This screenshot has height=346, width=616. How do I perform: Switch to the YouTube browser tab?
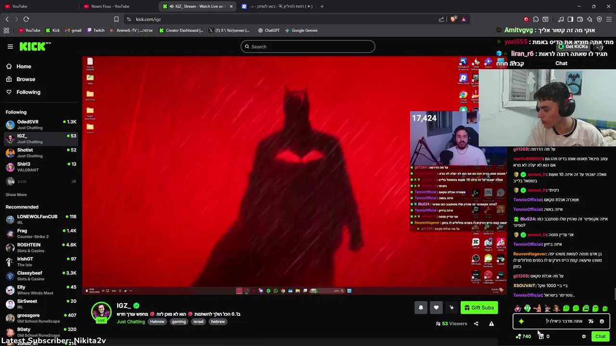[x=38, y=6]
